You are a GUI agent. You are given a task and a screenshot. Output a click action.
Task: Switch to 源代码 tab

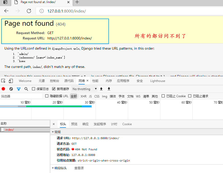[69, 81]
